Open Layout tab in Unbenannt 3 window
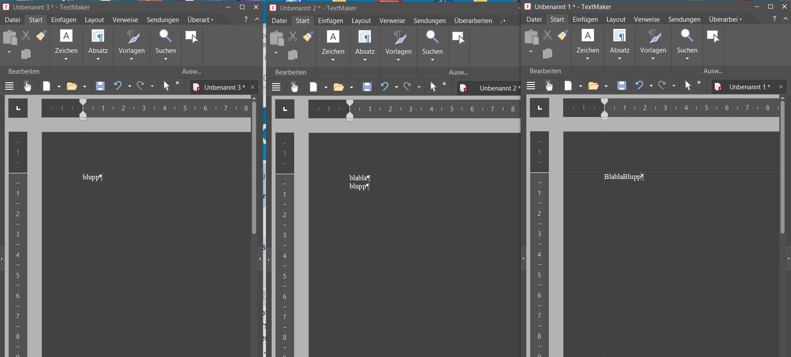791x357 pixels. tap(94, 19)
